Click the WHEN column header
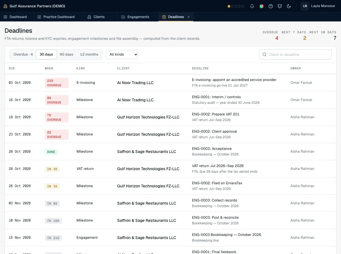Screen dimensions: 341x254 (49, 68)
